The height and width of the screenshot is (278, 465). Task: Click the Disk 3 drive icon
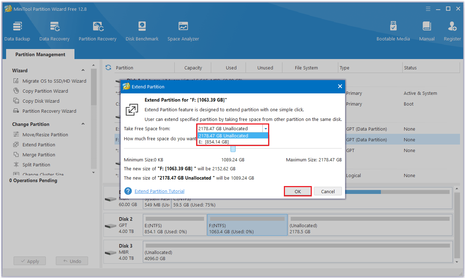click(x=110, y=253)
